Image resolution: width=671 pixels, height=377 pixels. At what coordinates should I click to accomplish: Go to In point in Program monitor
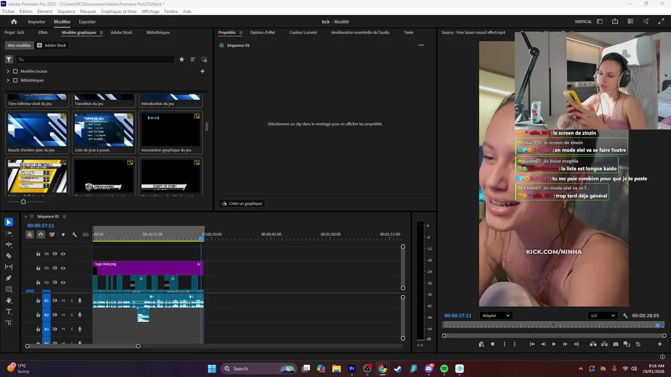[x=532, y=344]
